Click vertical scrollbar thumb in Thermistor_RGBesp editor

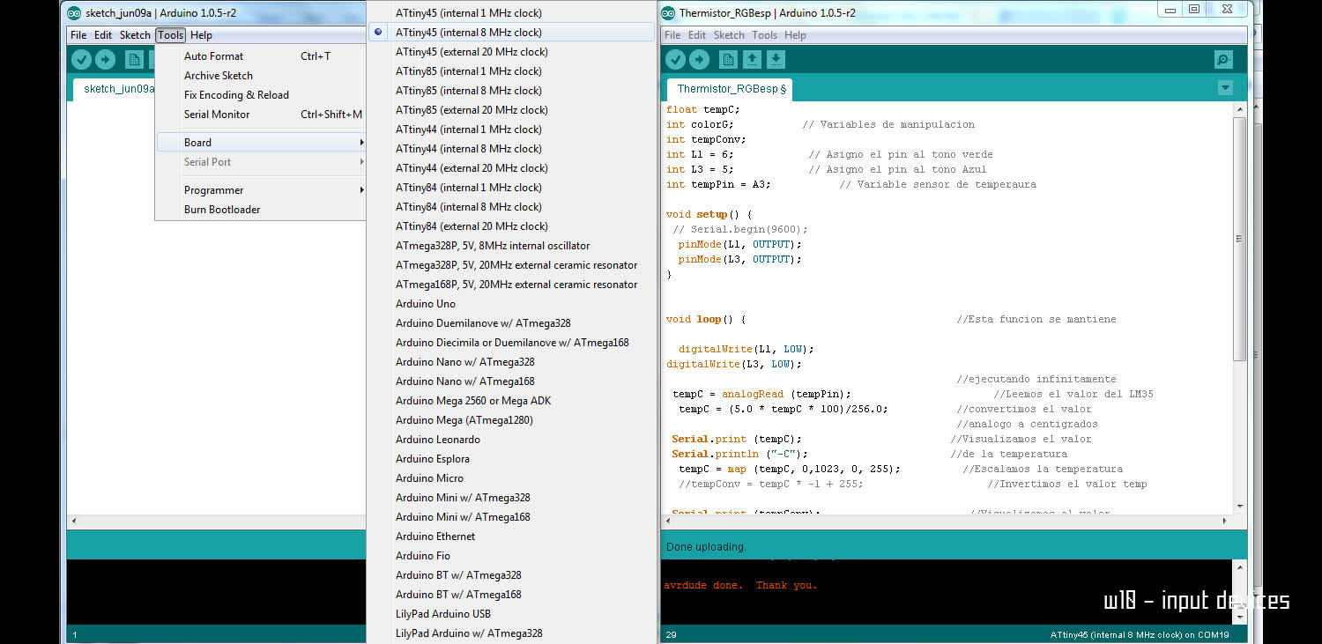1240,239
